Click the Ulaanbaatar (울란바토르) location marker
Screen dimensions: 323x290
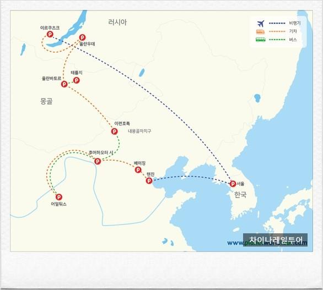click(x=64, y=84)
